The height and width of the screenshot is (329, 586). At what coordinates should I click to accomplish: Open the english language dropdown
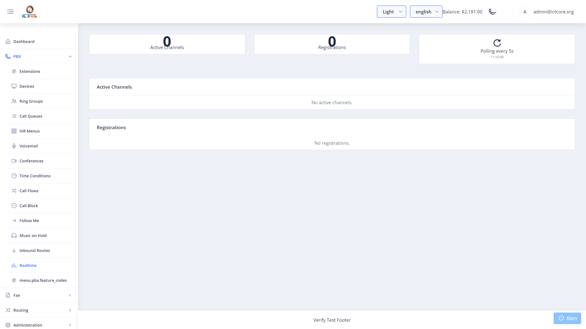pos(426,12)
